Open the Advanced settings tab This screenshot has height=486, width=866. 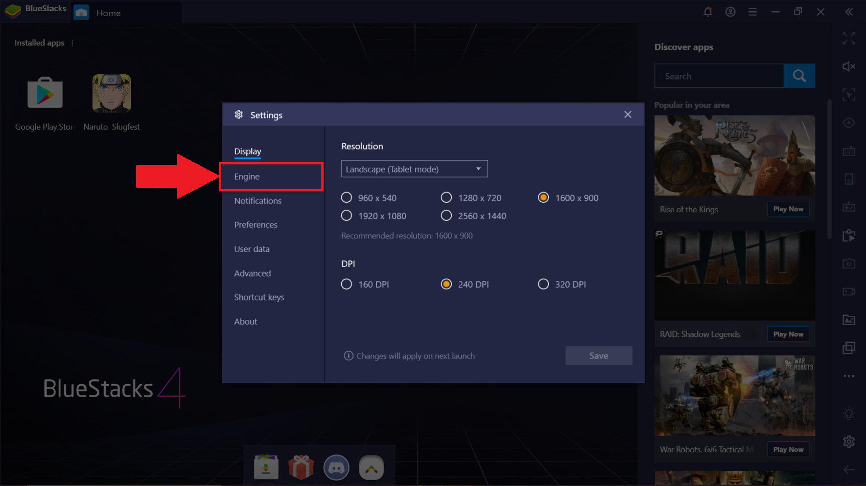coord(252,273)
